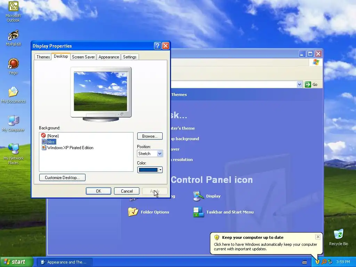Select Windows XP Pirated Edition background
The image size is (356, 267).
pyautogui.click(x=68, y=147)
